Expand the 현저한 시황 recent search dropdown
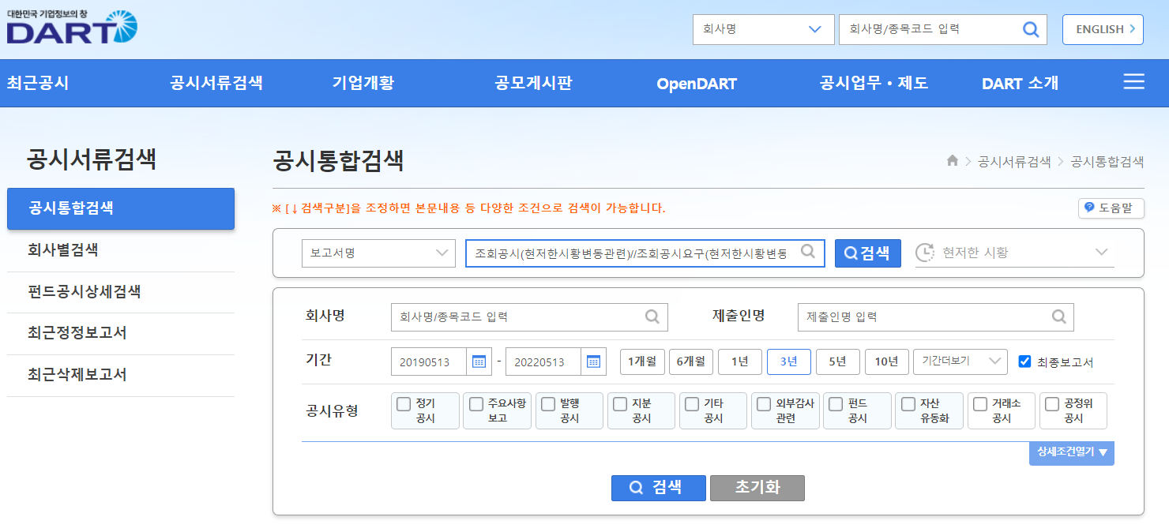Screen dimensions: 1169x532 (x=1015, y=253)
